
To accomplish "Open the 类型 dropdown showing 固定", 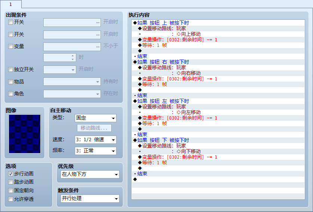I will click(x=95, y=118).
